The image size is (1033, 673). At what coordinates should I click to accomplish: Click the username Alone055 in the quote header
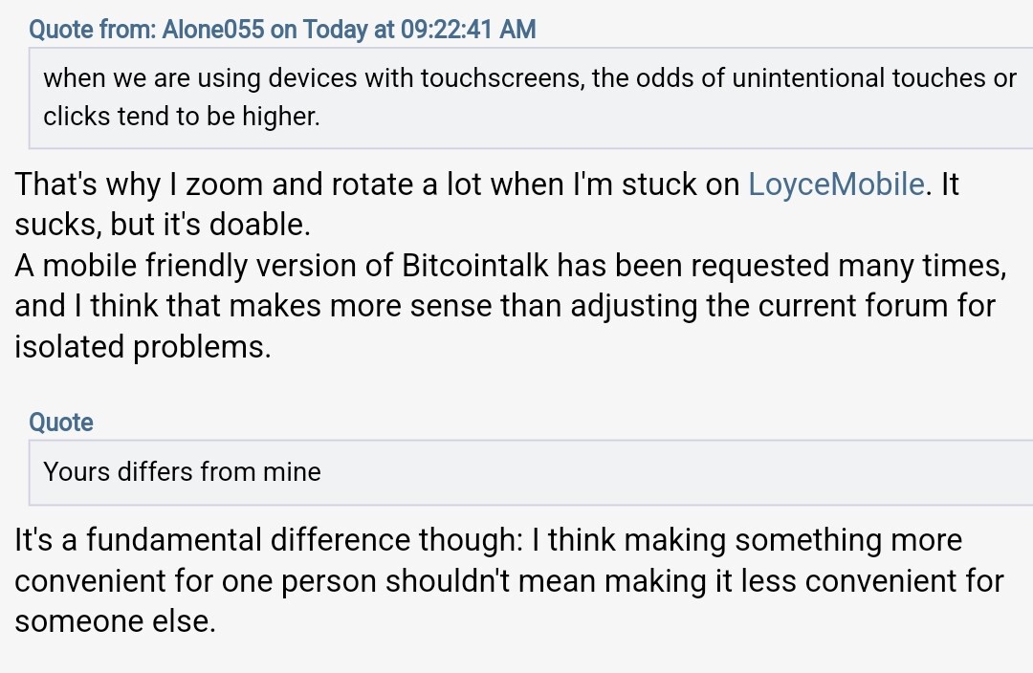pos(212,30)
